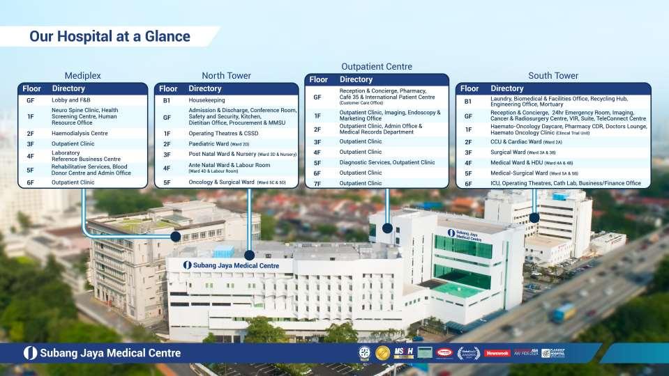
Task: Click the 'Mediplex' heading
Action: click(x=83, y=75)
